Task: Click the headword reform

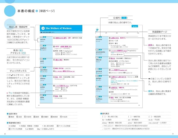Action: coord(99,89)
